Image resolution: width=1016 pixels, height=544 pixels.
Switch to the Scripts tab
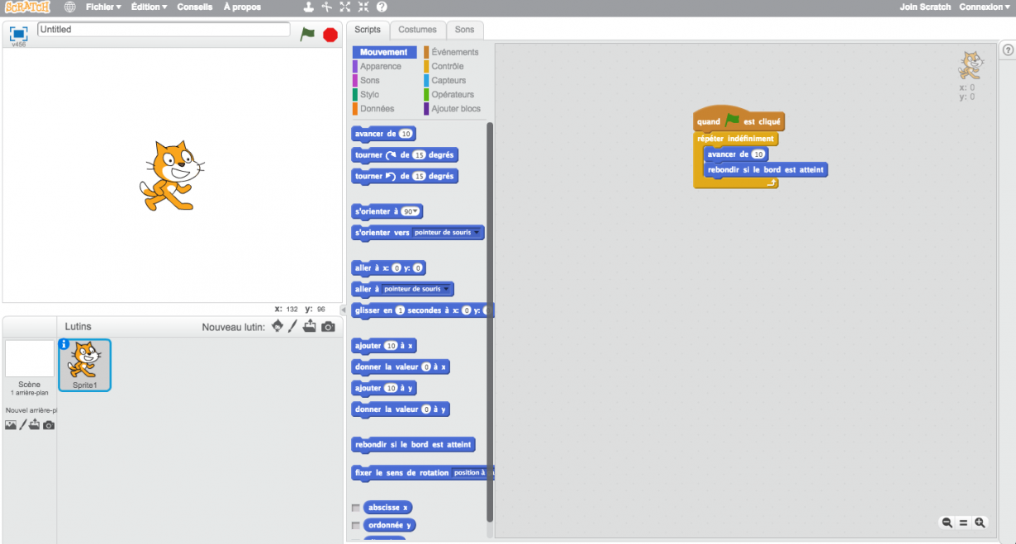368,30
